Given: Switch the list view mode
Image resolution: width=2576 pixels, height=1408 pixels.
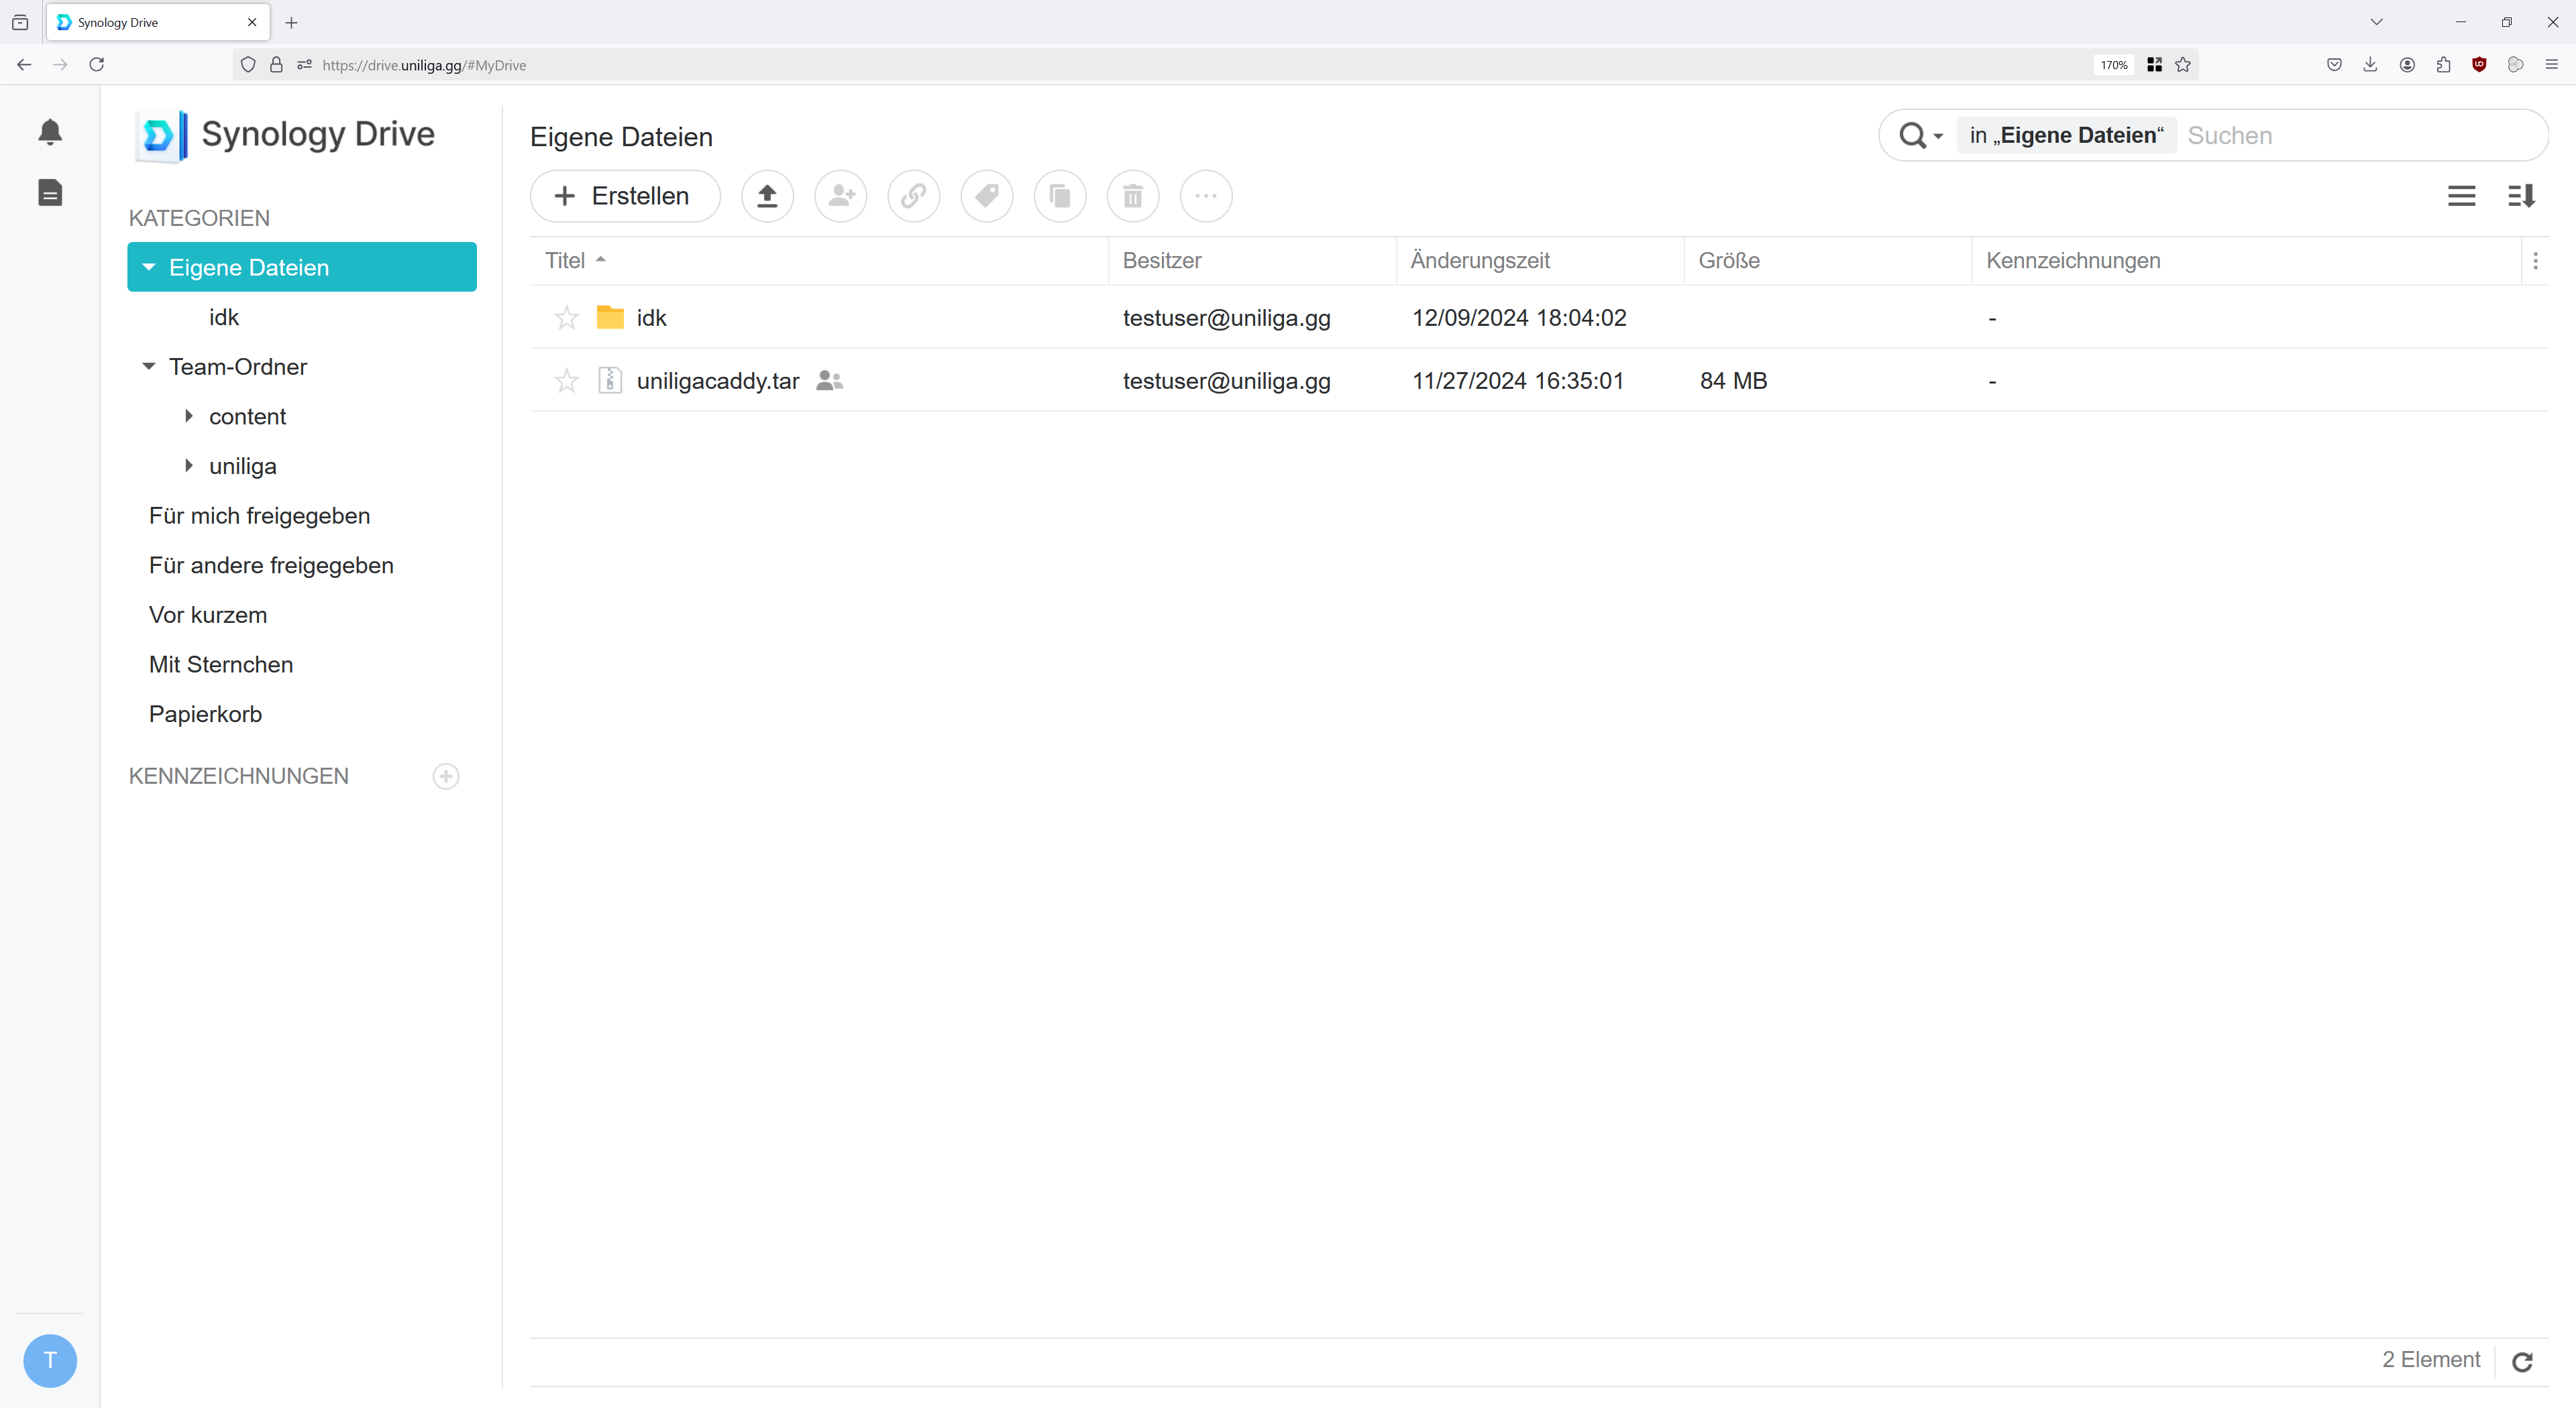Looking at the screenshot, I should [2461, 196].
